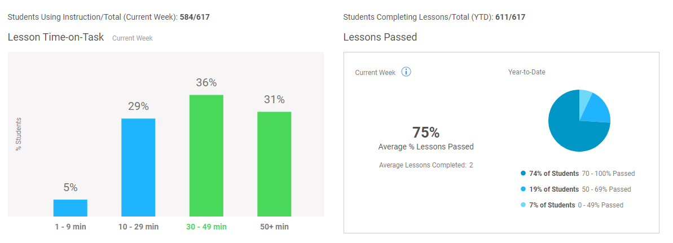Click the dark blue 74% legend dot
Viewport: 673px width, 243px height.
coord(523,174)
